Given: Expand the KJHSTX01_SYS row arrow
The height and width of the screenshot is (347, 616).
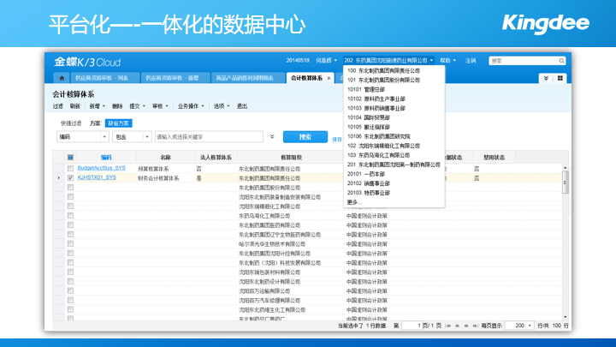Looking at the screenshot, I should pyautogui.click(x=59, y=178).
